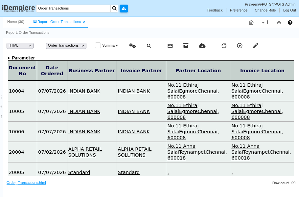The width and height of the screenshot is (299, 197).
Task: Open Feedback menu
Action: coord(215,10)
